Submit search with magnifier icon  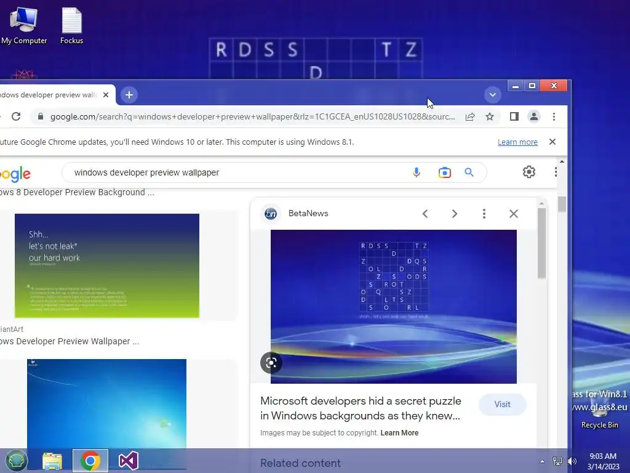[x=469, y=172]
